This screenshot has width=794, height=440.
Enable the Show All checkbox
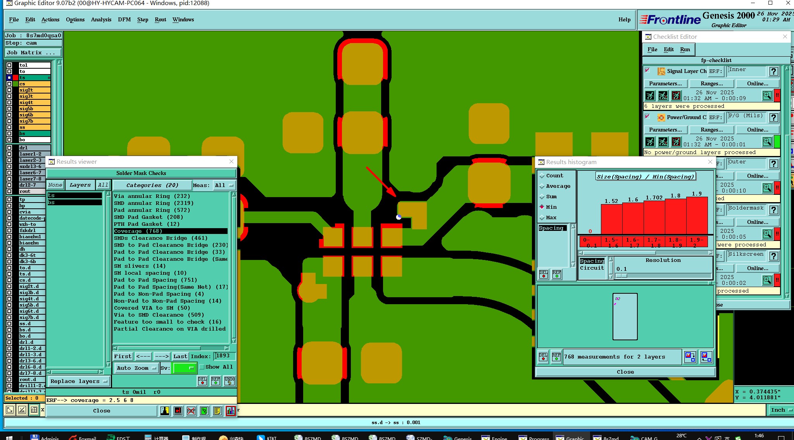coord(202,367)
